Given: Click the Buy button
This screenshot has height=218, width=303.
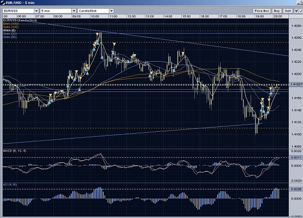Looking at the screenshot, I should [x=277, y=11].
